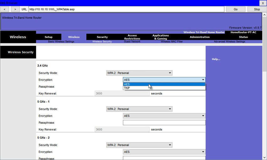Open the Administration tab
This screenshot has height=160, width=267.
point(200,37)
